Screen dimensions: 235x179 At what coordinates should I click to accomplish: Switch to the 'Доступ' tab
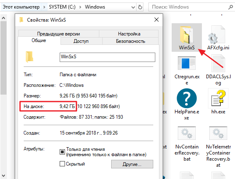click(x=81, y=41)
